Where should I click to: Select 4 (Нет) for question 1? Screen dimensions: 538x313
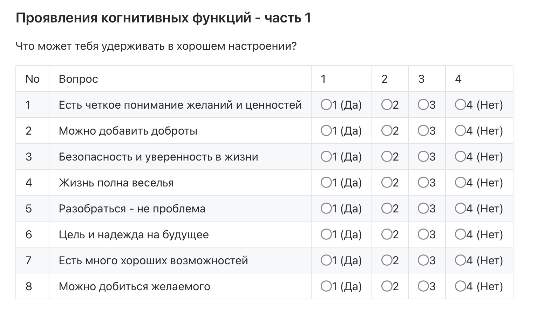[460, 105]
